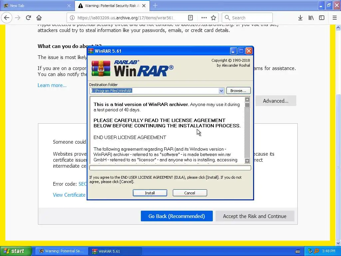Click the SEC error code link
Screen dimensions: 341x256
pos(83,184)
